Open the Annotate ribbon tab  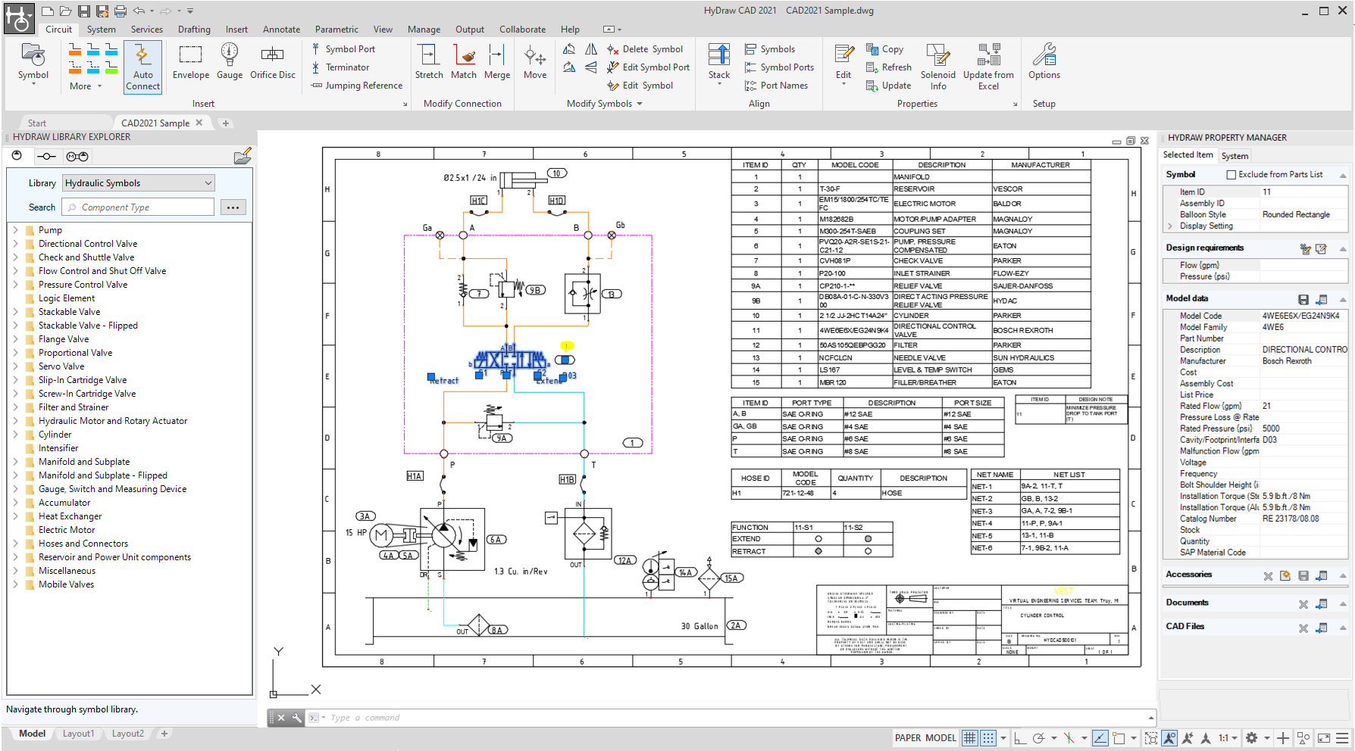[281, 30]
